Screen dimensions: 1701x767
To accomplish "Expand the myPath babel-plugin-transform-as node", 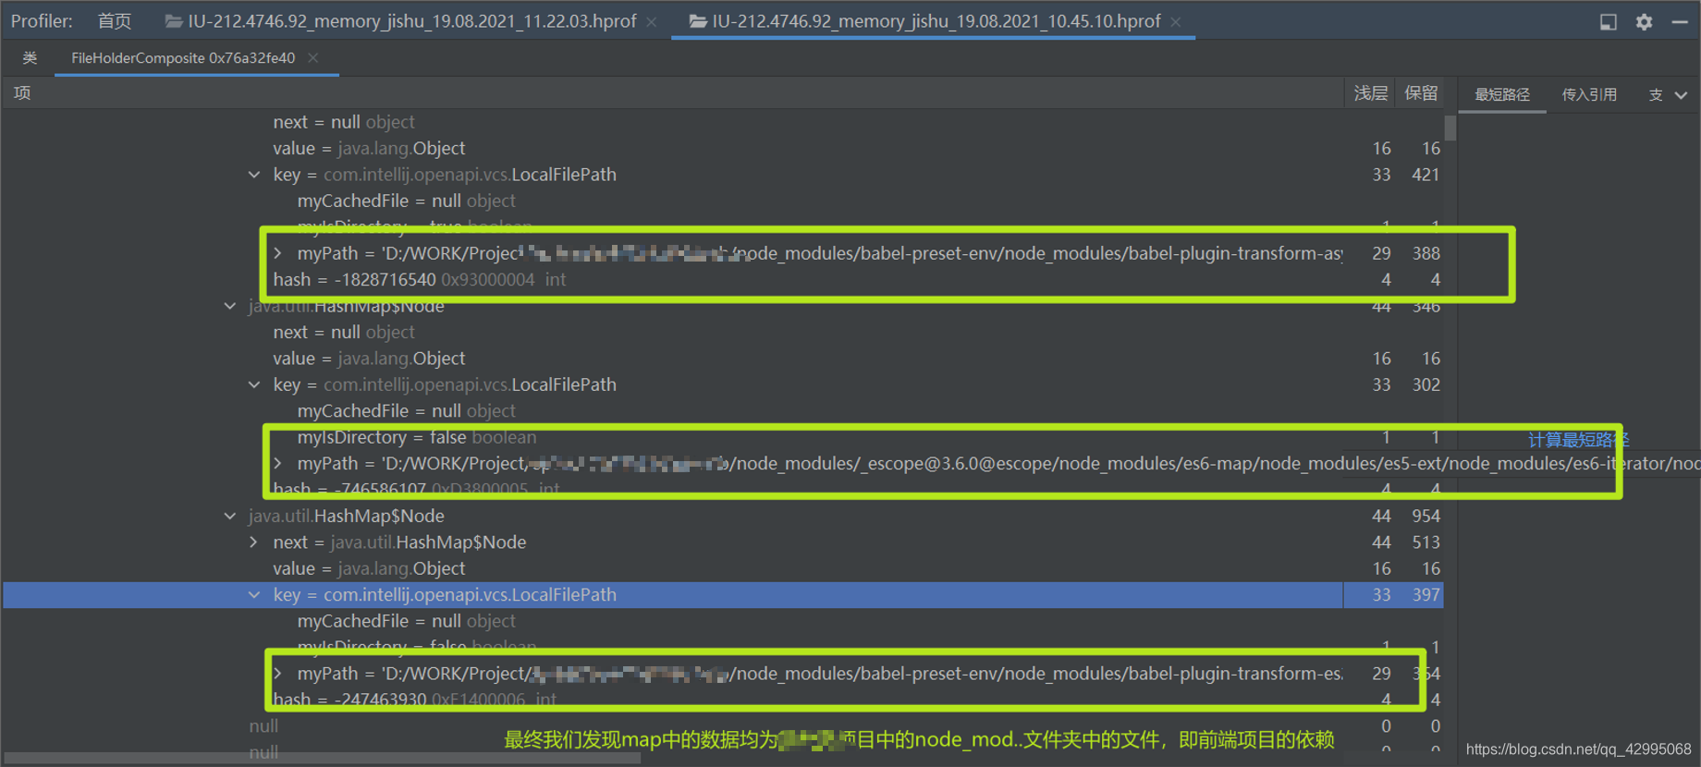I will coord(277,253).
